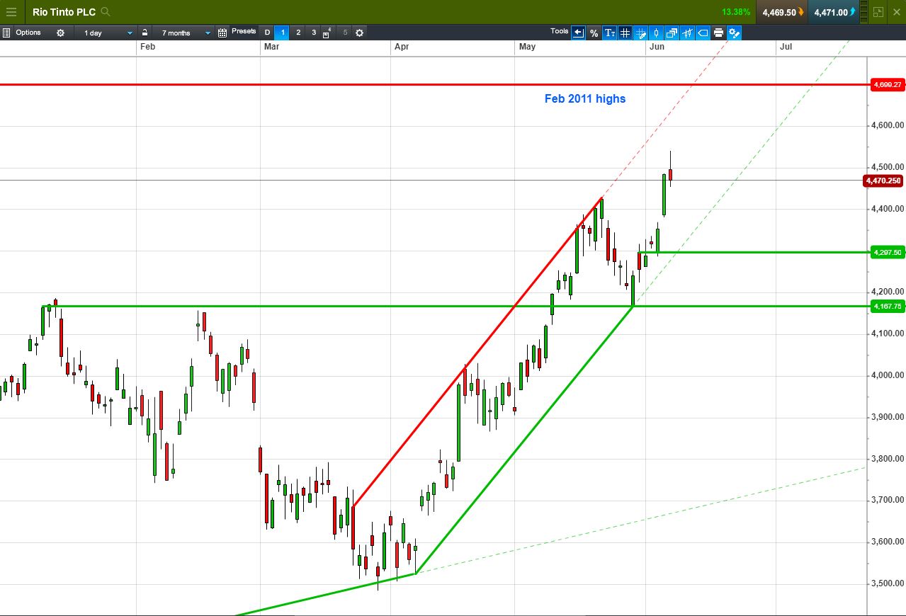906x616 pixels.
Task: Click the sell price 4,469.50 button
Action: click(x=782, y=12)
